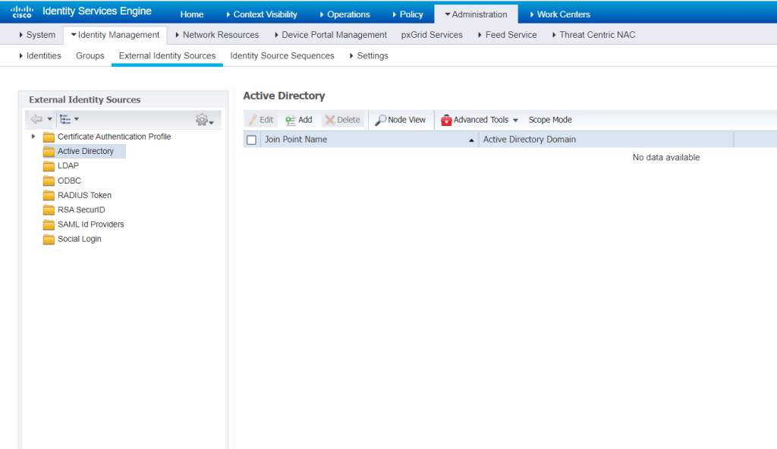Select SAML Id Providers tree item

click(x=91, y=224)
